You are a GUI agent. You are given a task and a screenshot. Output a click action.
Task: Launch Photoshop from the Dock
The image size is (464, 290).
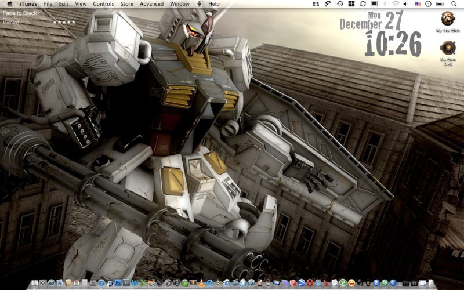click(x=118, y=282)
